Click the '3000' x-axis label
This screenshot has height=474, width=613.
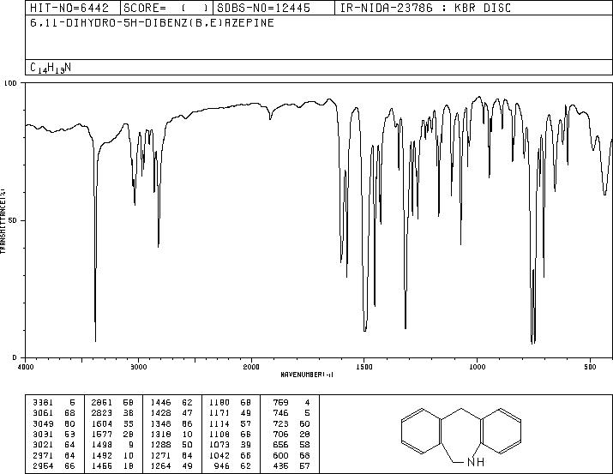coord(138,367)
